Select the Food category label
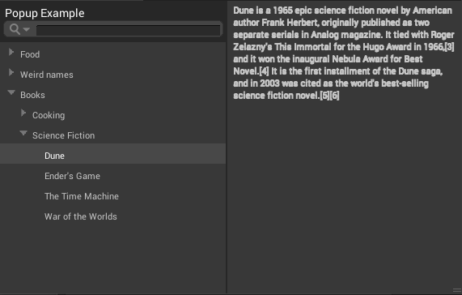462x295 pixels. [30, 54]
